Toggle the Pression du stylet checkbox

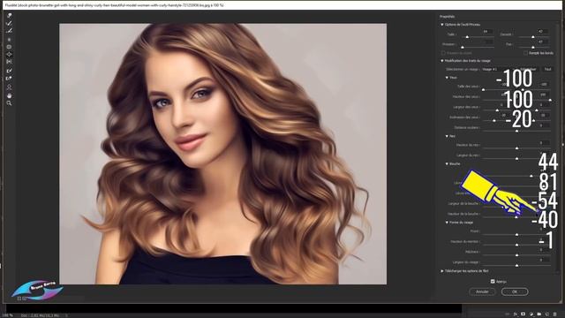(443, 53)
